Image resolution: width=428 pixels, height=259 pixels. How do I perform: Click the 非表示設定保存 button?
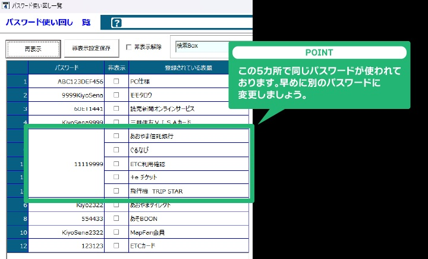pos(92,48)
